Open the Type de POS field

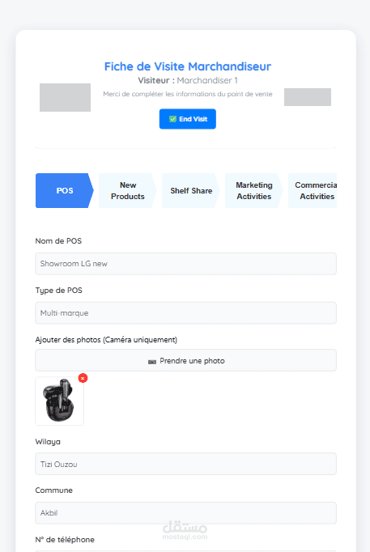tap(186, 313)
